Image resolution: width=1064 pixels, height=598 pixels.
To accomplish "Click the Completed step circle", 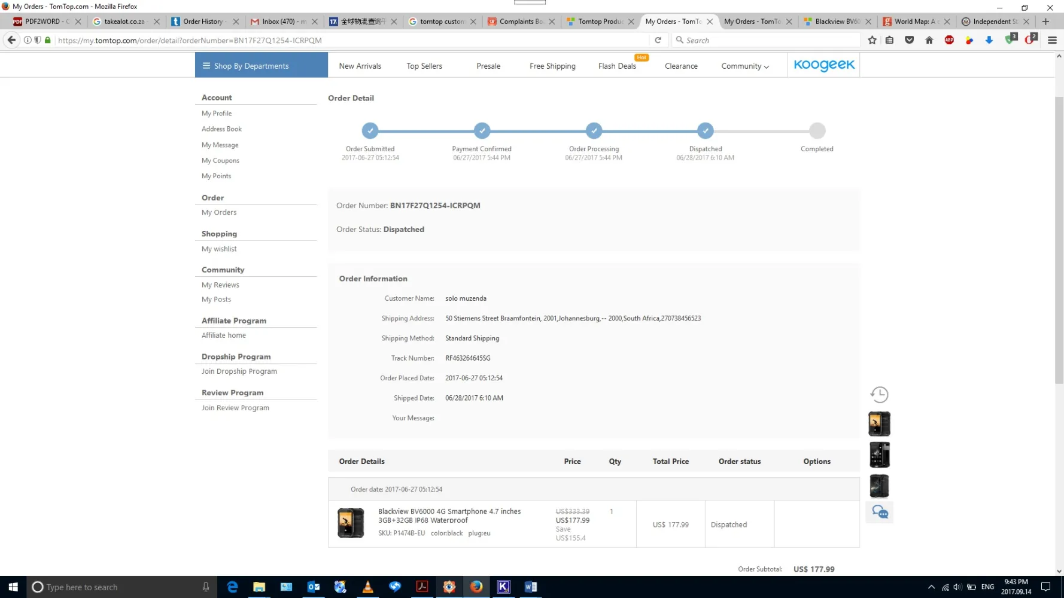I will (x=817, y=130).
